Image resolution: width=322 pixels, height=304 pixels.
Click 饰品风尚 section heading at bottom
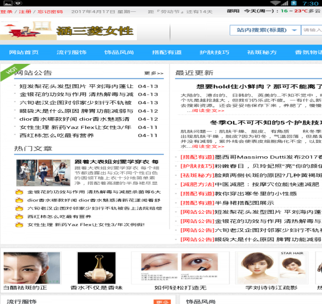pos(201,301)
